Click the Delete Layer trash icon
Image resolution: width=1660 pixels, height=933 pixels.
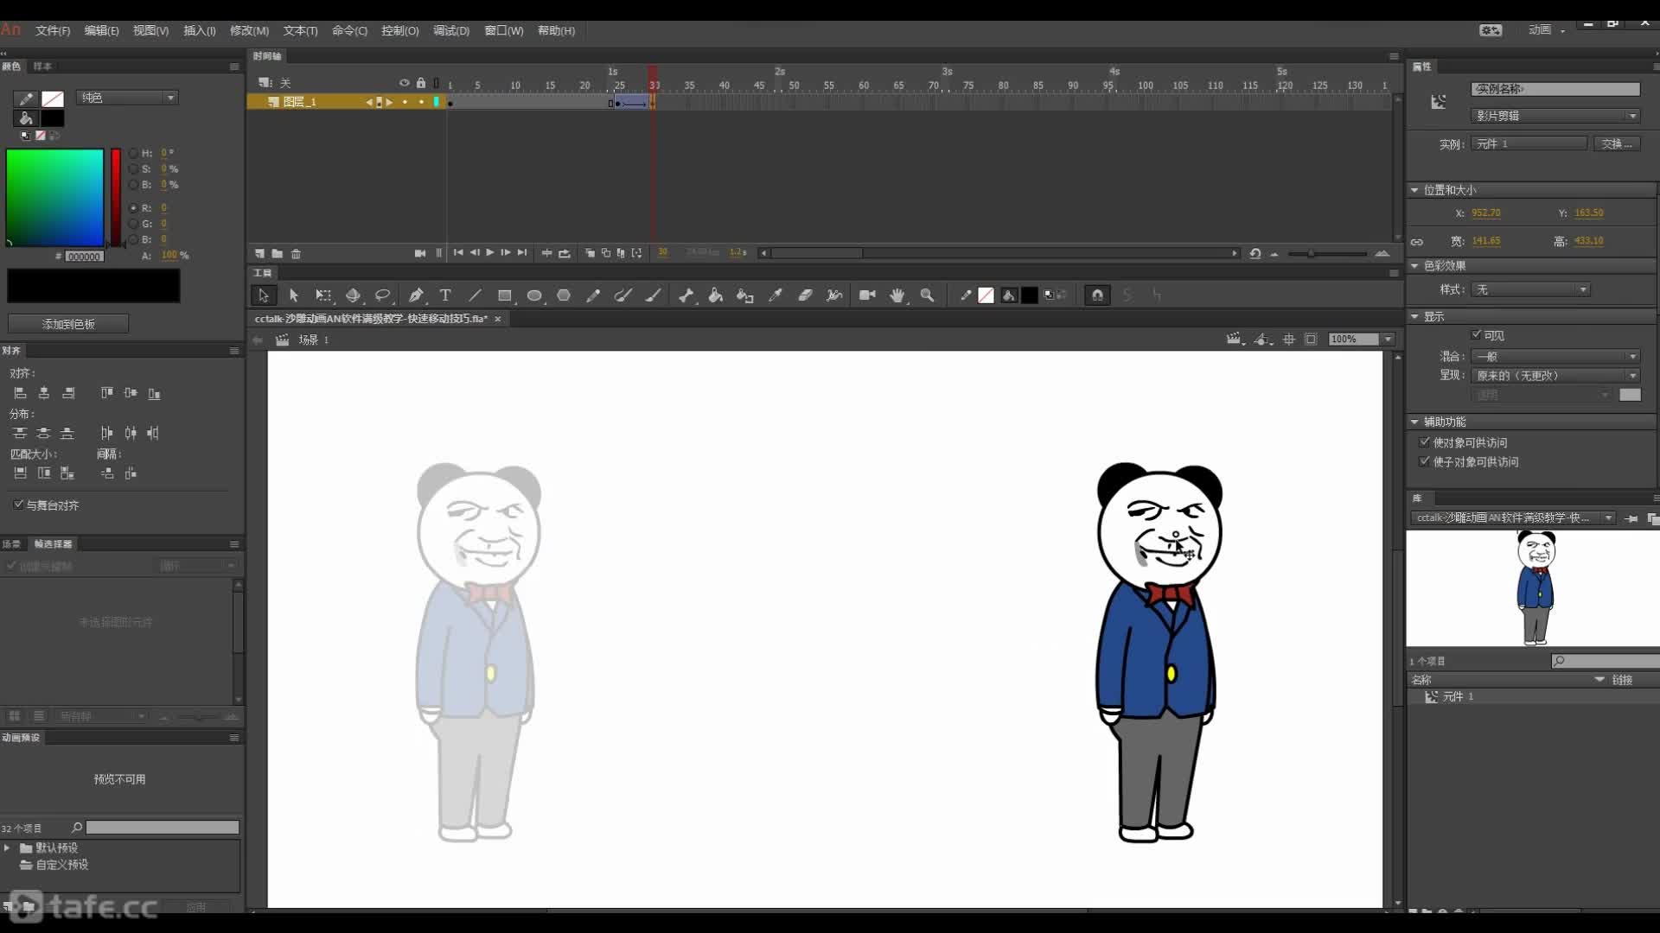[x=296, y=253]
